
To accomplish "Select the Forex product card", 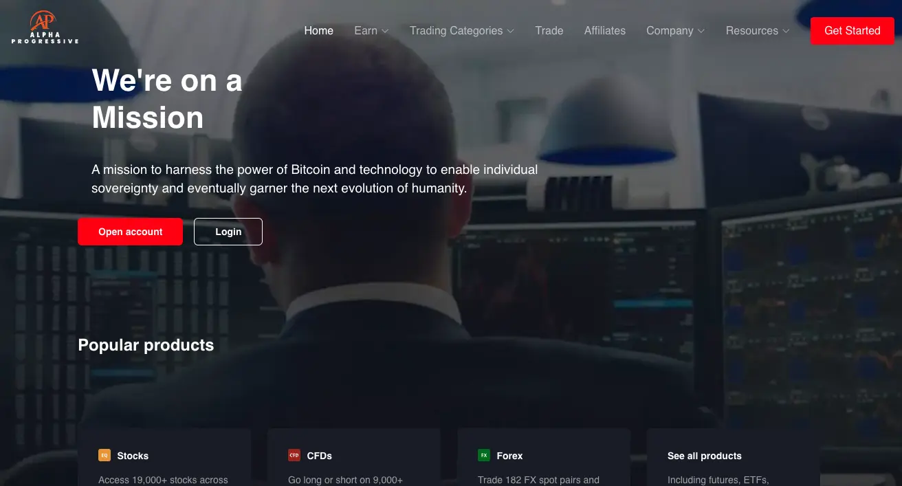I will [x=544, y=457].
